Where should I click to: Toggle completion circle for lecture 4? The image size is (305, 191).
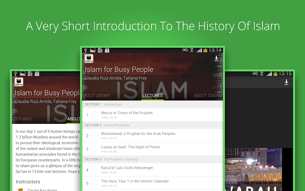point(96,170)
